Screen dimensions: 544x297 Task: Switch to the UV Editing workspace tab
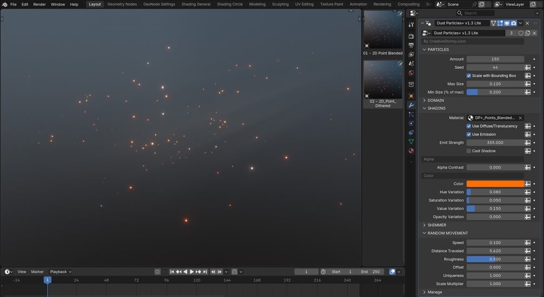[x=304, y=4]
